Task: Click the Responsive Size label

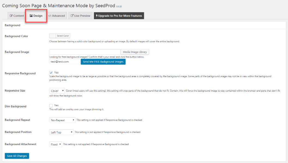Action: tap(15, 90)
